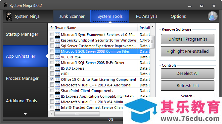Sort by the Install column header

tap(144, 28)
